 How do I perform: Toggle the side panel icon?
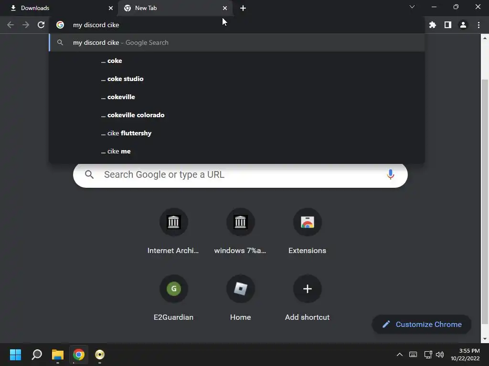[448, 25]
